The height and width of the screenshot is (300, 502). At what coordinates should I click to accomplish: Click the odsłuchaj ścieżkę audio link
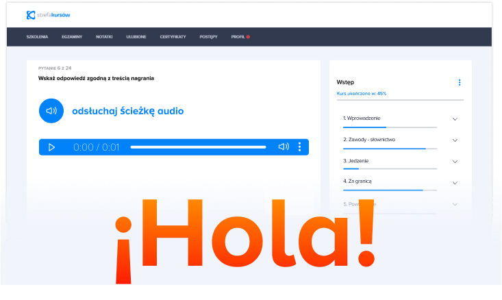[127, 111]
